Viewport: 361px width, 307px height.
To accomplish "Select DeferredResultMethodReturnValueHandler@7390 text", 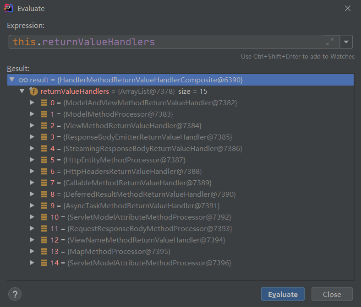I will (150, 194).
